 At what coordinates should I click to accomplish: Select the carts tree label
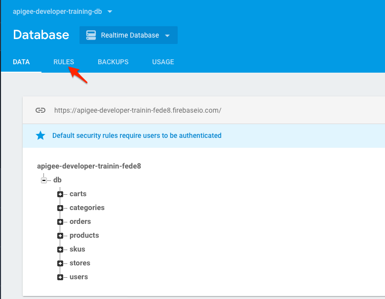point(78,194)
